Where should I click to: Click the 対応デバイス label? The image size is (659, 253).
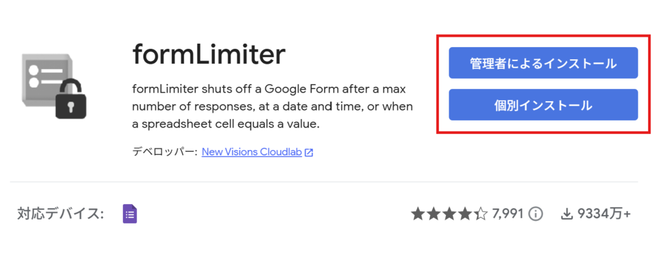60,214
